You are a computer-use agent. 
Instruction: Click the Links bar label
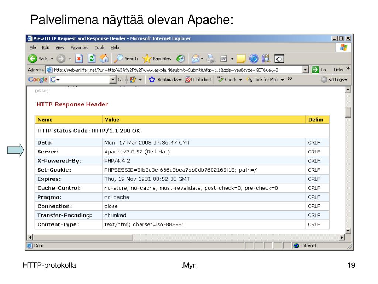[339, 70]
